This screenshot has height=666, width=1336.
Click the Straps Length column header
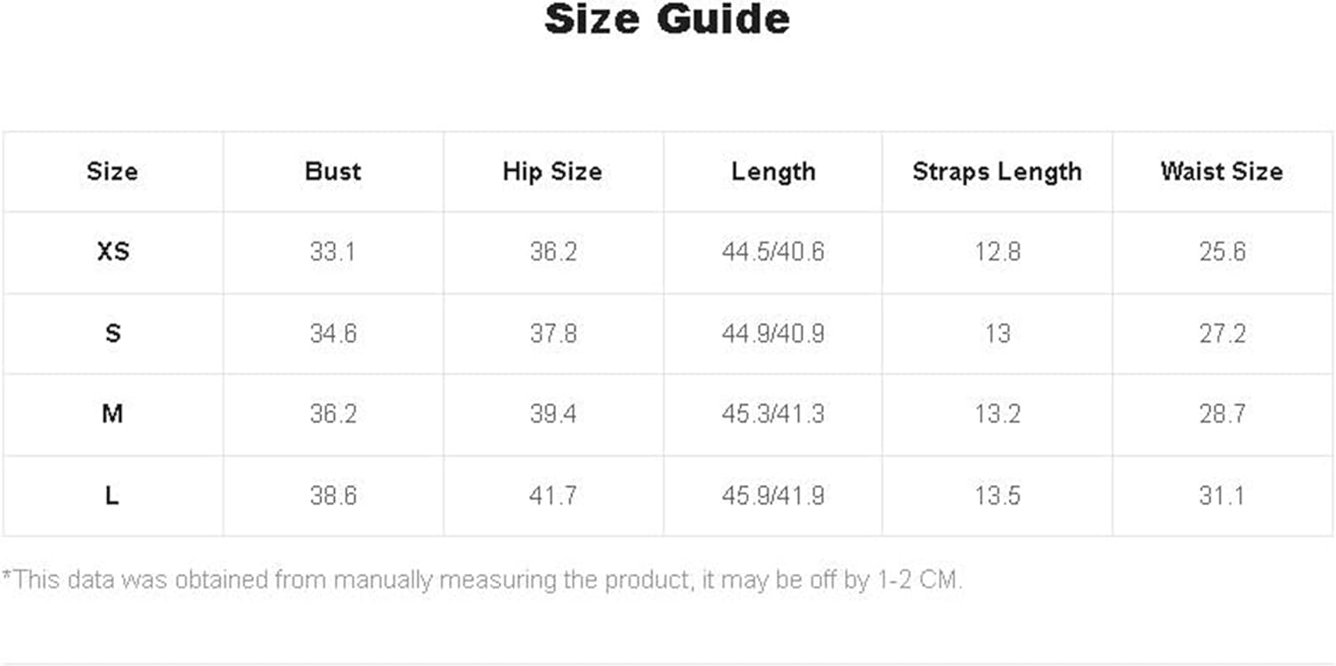[x=997, y=172]
